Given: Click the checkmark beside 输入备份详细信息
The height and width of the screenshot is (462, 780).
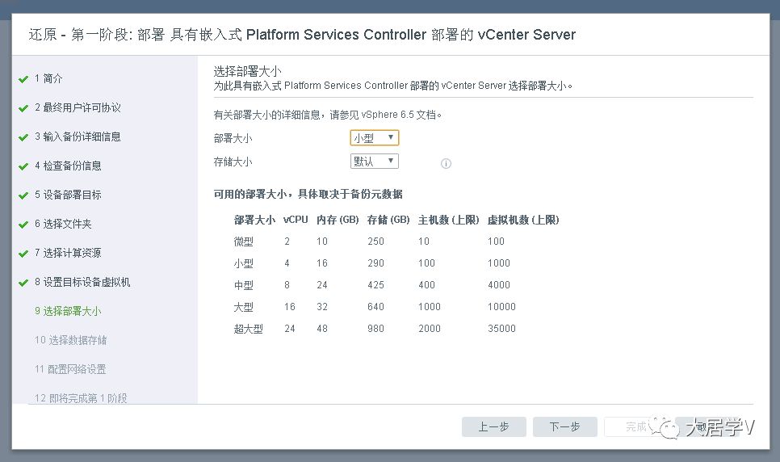Looking at the screenshot, I should click(23, 137).
